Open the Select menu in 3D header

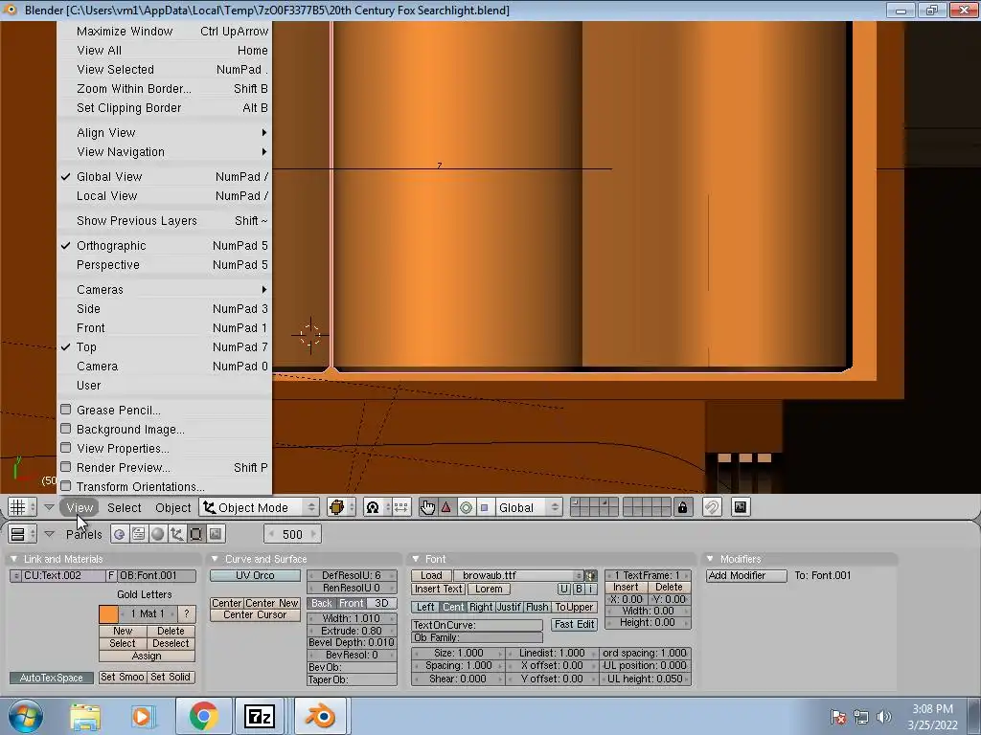click(124, 507)
